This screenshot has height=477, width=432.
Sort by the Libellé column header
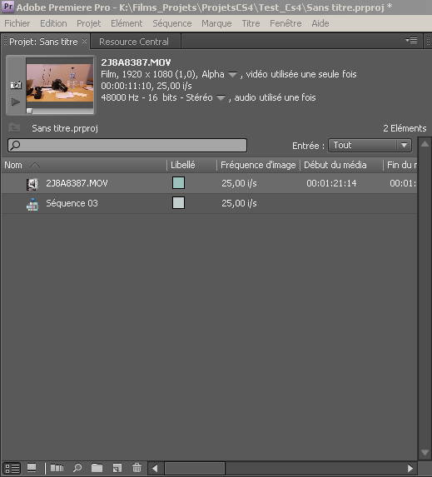[183, 165]
